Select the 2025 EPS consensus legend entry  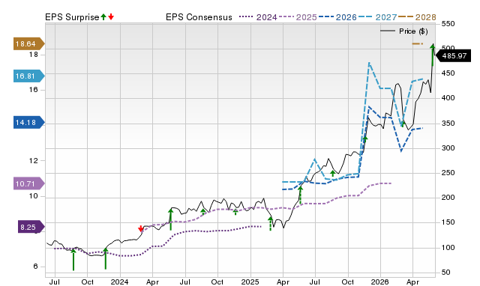[x=298, y=17]
